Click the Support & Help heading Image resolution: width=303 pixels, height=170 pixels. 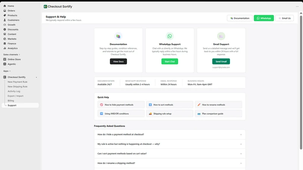pyautogui.click(x=56, y=17)
